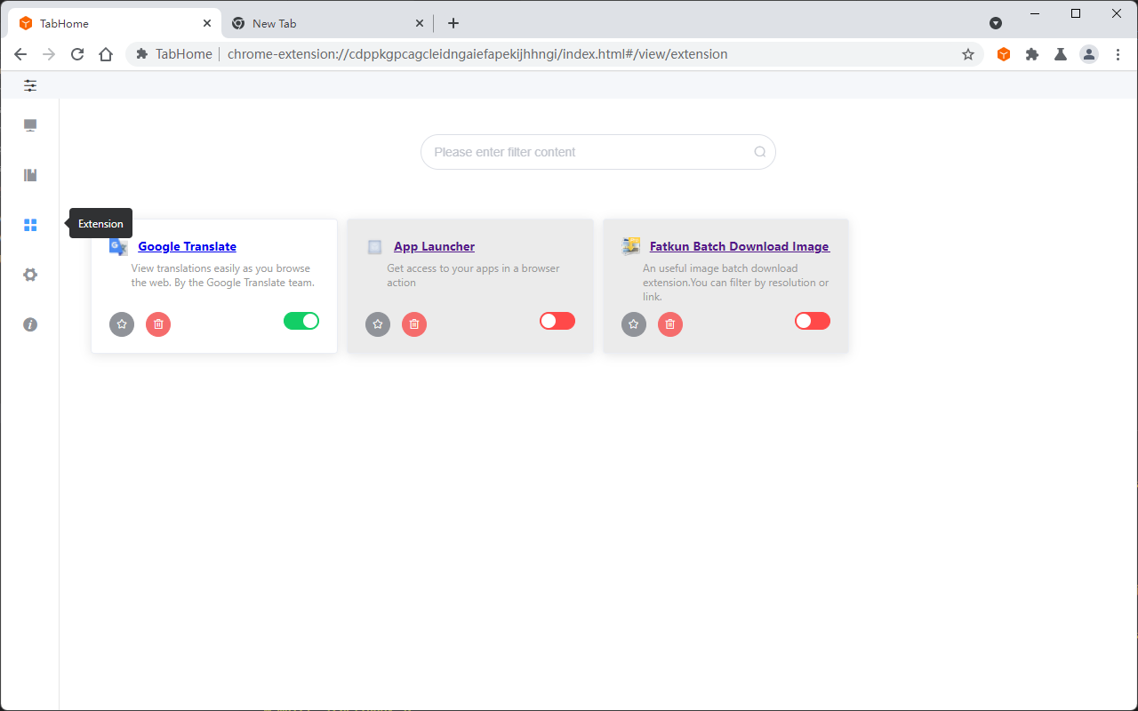Open the Google Translate extension link

187,246
